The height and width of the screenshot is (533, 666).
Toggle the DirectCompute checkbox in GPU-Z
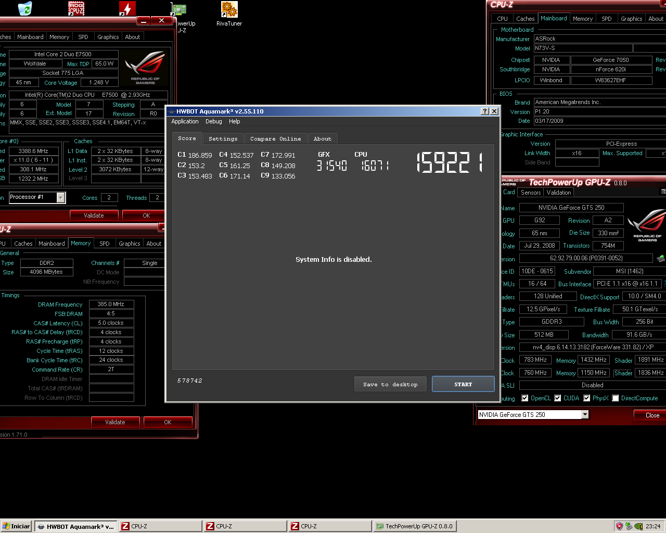coord(616,398)
